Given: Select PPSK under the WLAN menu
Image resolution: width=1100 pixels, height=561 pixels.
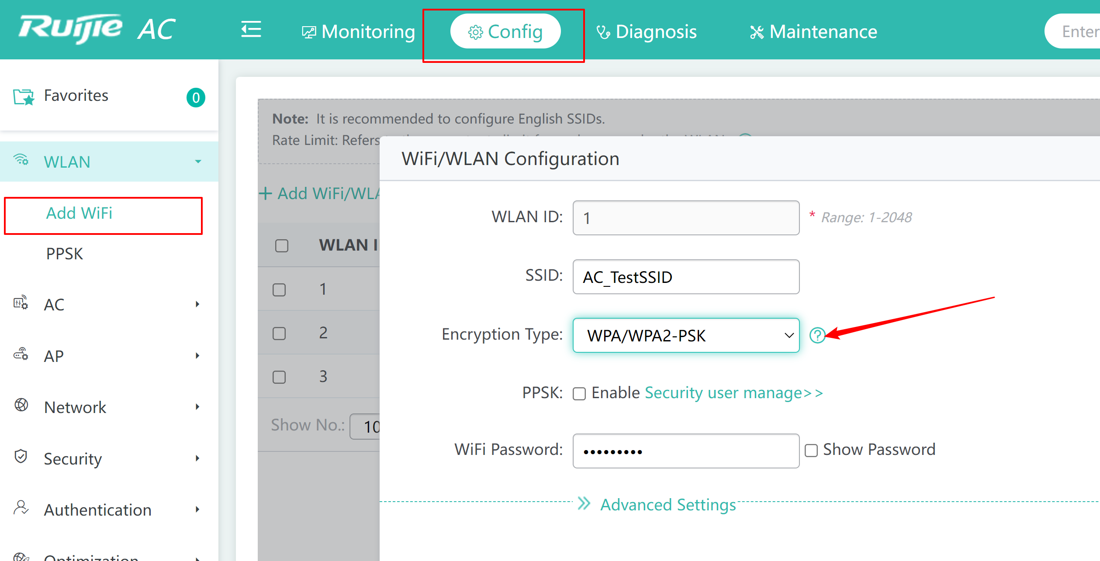Looking at the screenshot, I should click(x=65, y=254).
